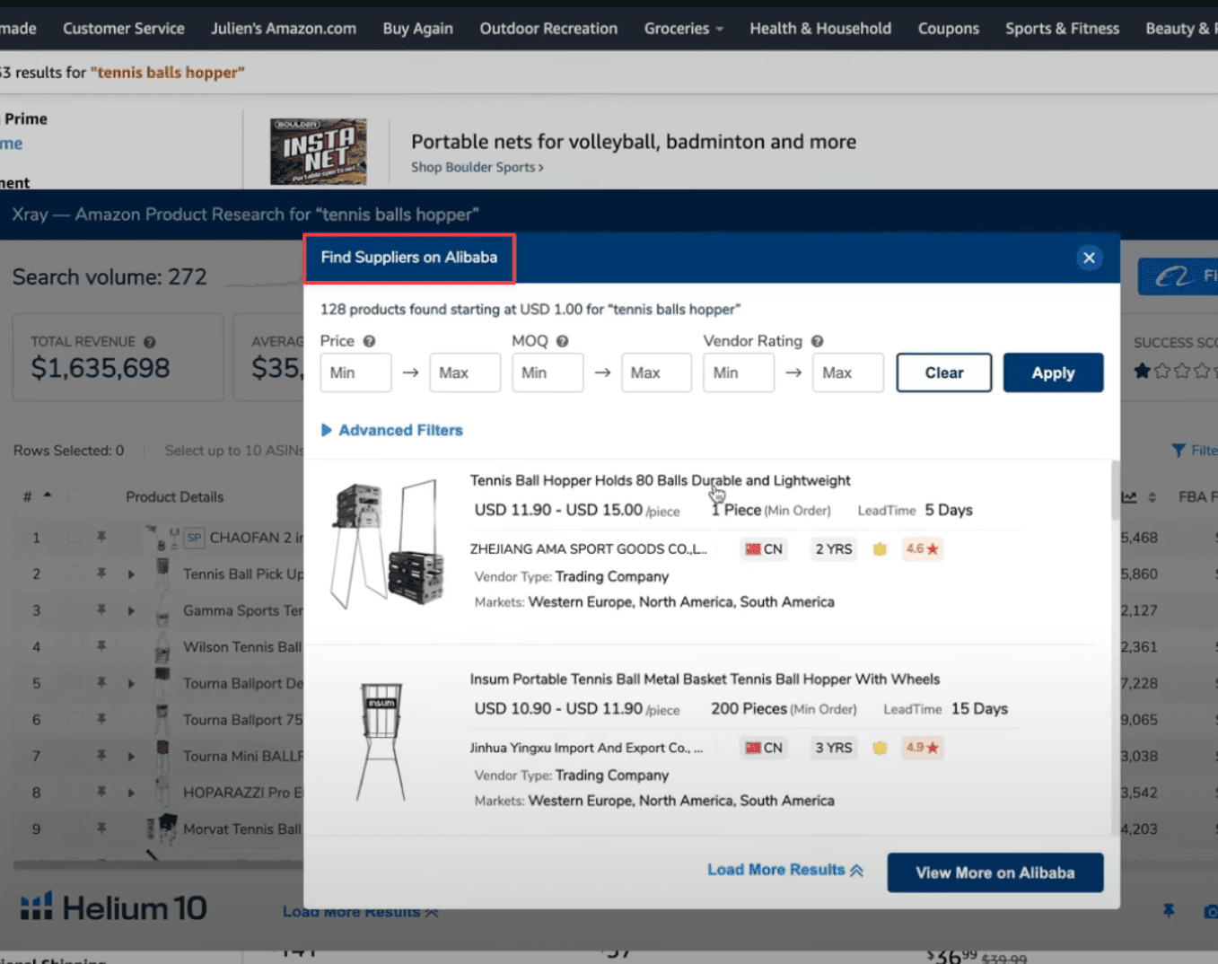Image resolution: width=1218 pixels, height=964 pixels.
Task: Click the MOQ Max input field
Action: tap(656, 372)
